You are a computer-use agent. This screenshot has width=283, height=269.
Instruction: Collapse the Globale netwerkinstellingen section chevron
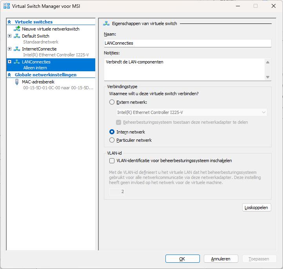coord(9,75)
